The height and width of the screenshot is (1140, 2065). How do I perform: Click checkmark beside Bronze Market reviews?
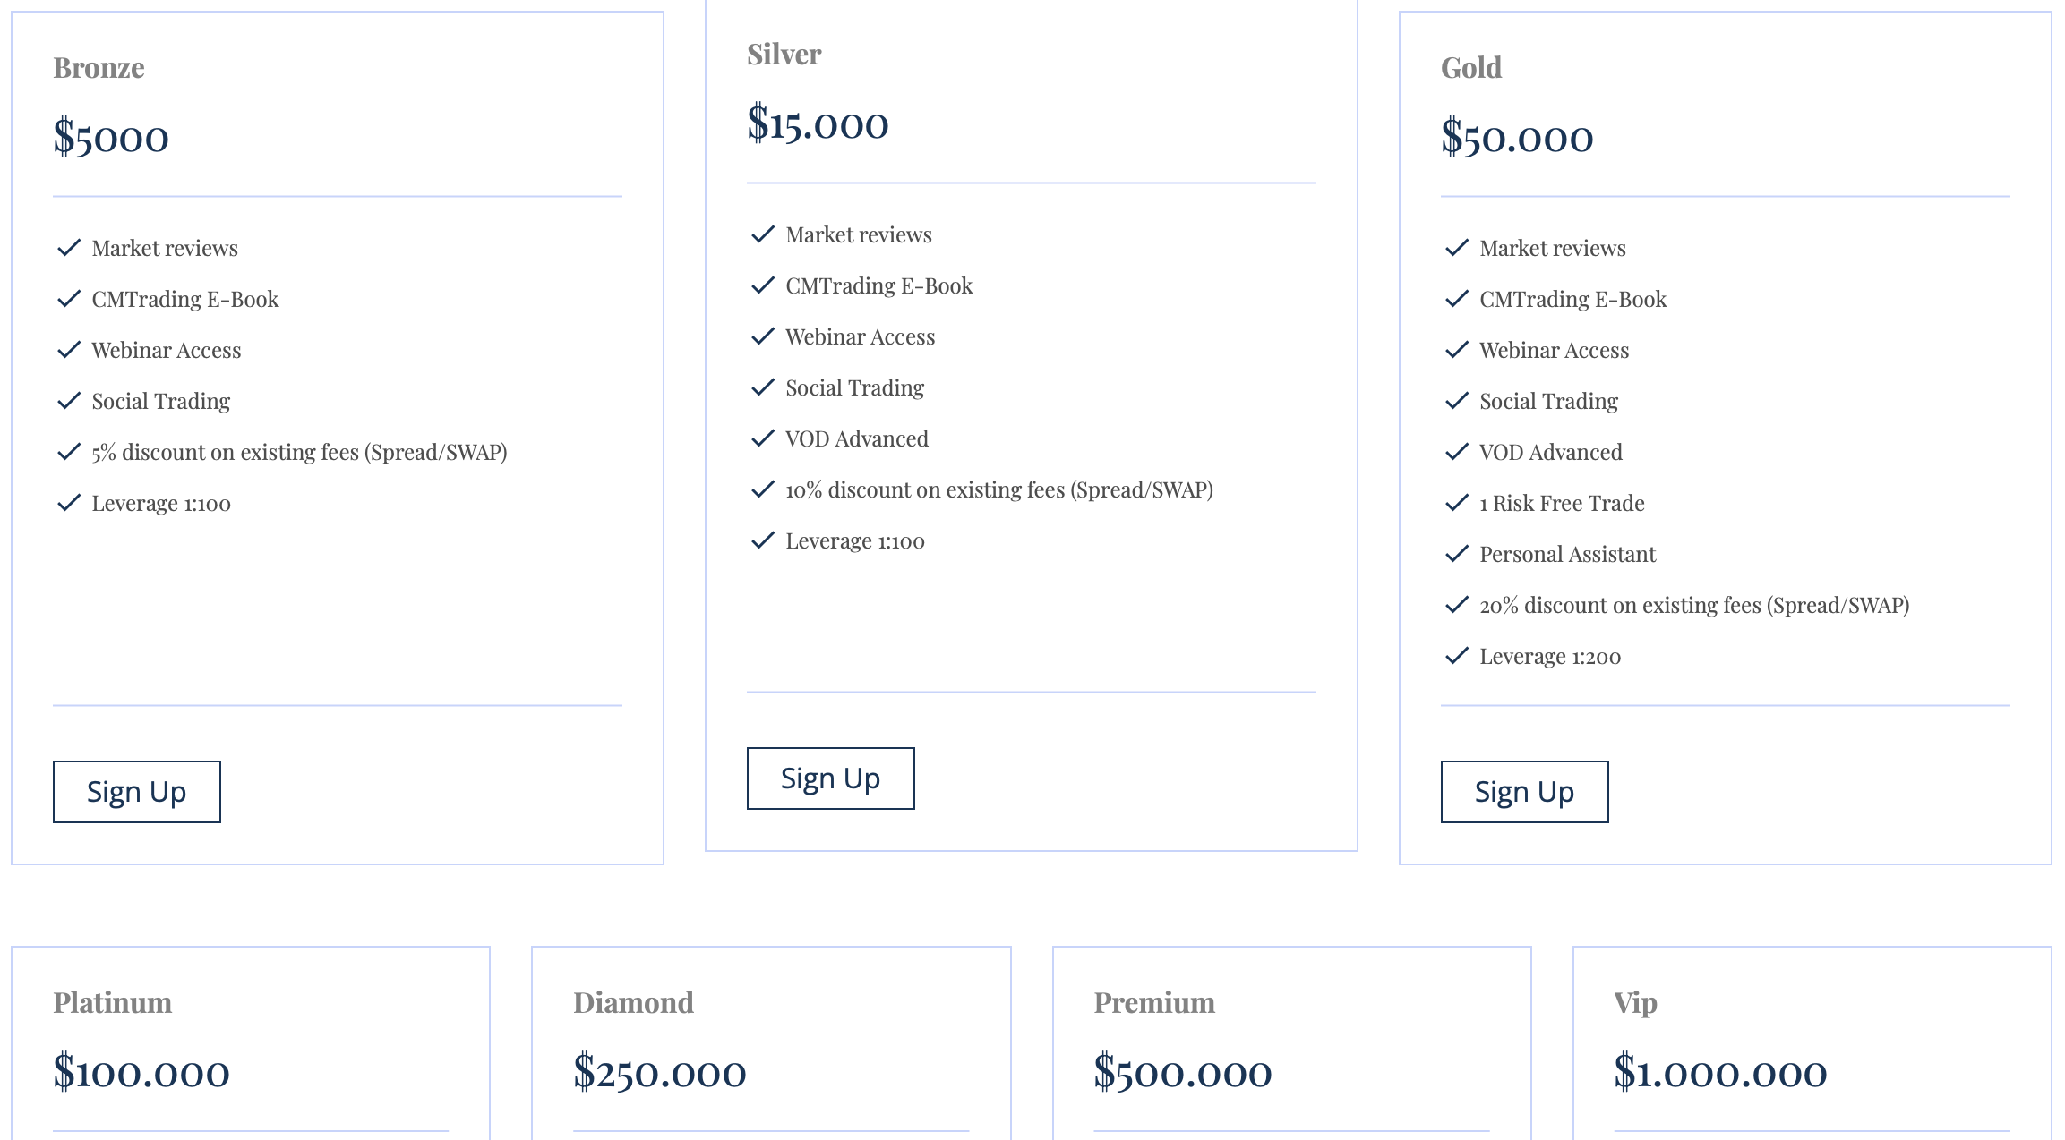[x=69, y=248]
